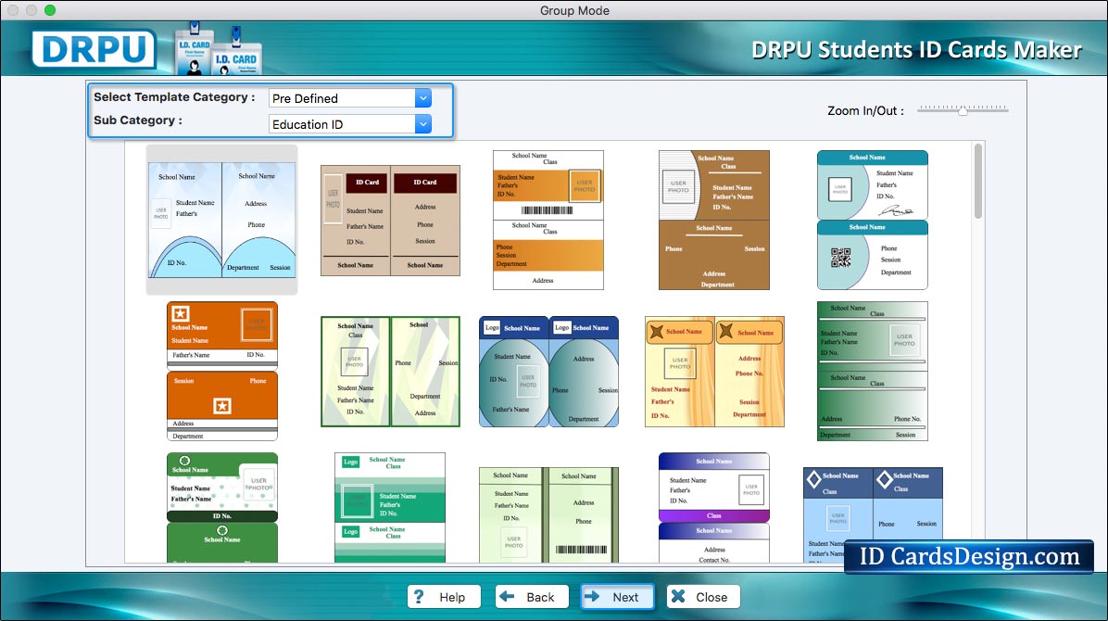
Task: Pick the blue template with diamond icons
Action: click(x=873, y=515)
